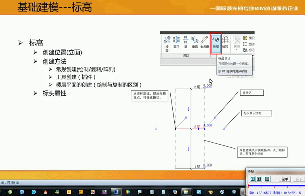Image resolution: width=305 pixels, height=196 pixels.
Task: Open the green play-arrow taskbar icon
Action: (128, 192)
